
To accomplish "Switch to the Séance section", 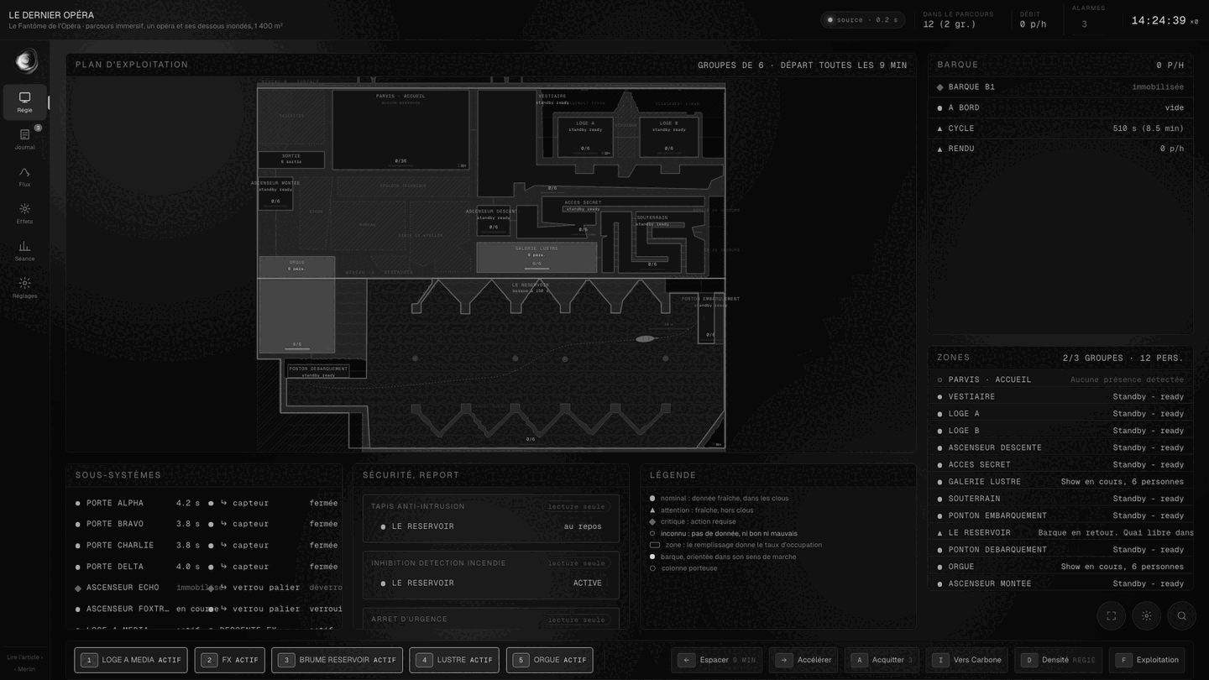I will tap(24, 250).
